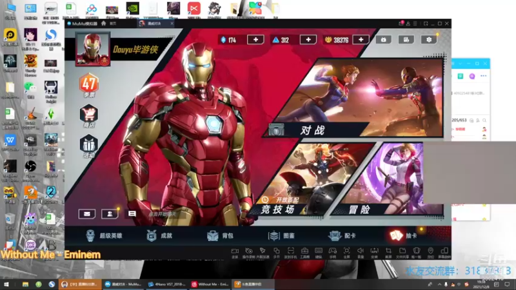Add gems with plus beside 174
This screenshot has height=290, width=516.
(255, 40)
